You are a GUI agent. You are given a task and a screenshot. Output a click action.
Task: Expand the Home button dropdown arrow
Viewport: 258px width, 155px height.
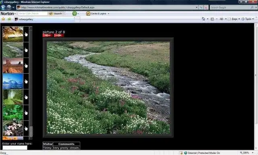208,19
